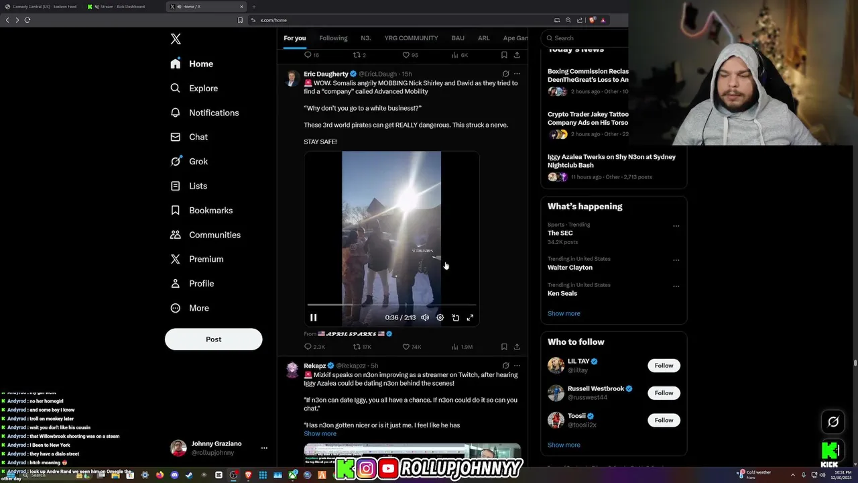Reload the browser page
This screenshot has height=483, width=858.
click(x=27, y=20)
